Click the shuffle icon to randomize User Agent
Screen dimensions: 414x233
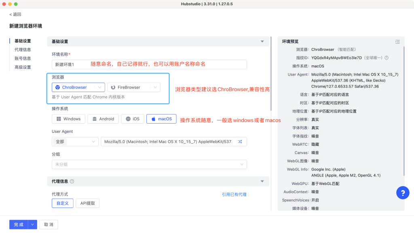click(x=240, y=142)
